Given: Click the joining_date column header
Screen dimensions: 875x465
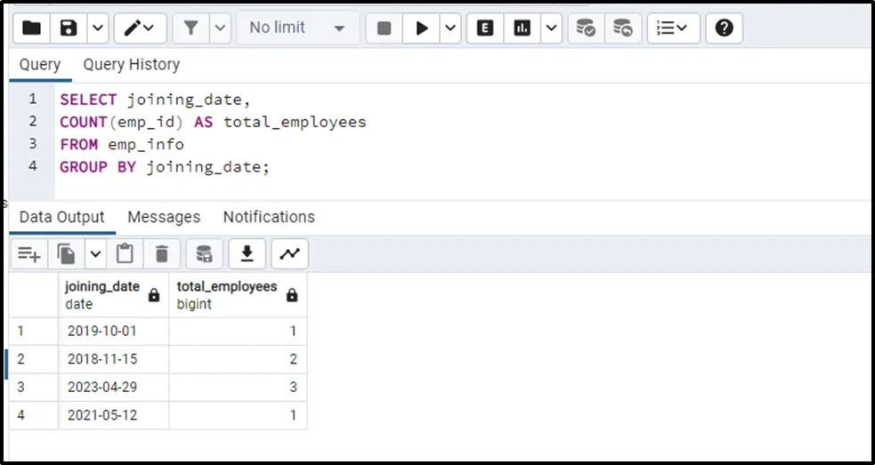Looking at the screenshot, I should (x=102, y=294).
